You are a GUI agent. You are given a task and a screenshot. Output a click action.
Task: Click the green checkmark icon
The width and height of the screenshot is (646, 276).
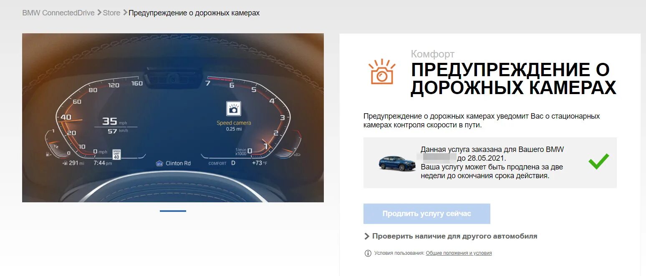(x=598, y=161)
